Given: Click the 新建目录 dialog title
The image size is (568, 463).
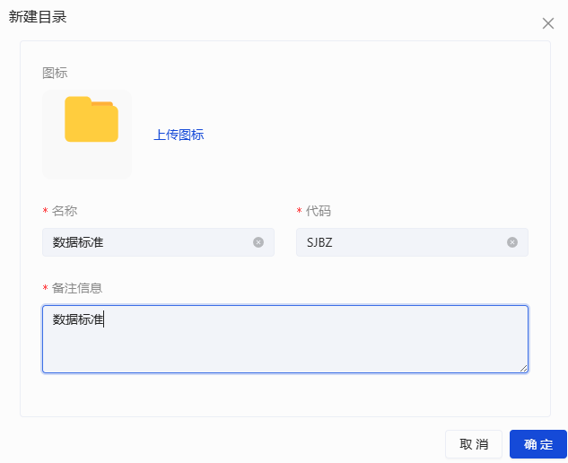Looking at the screenshot, I should pos(38,17).
